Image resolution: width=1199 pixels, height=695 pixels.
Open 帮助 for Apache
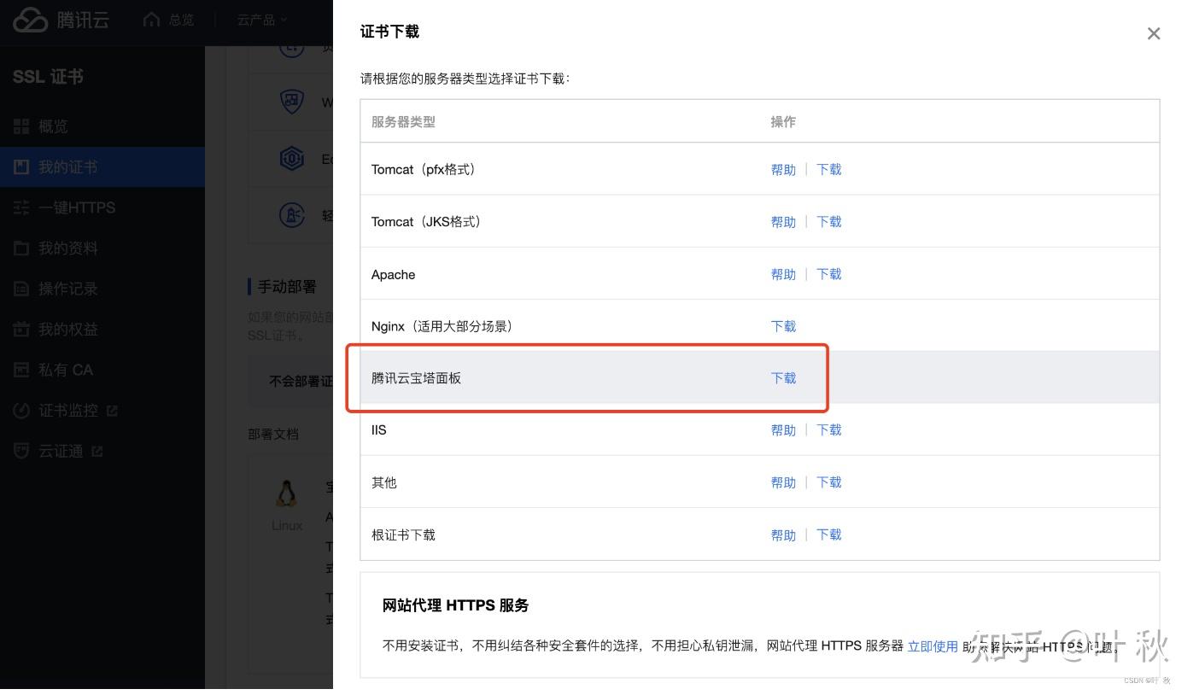coord(783,274)
